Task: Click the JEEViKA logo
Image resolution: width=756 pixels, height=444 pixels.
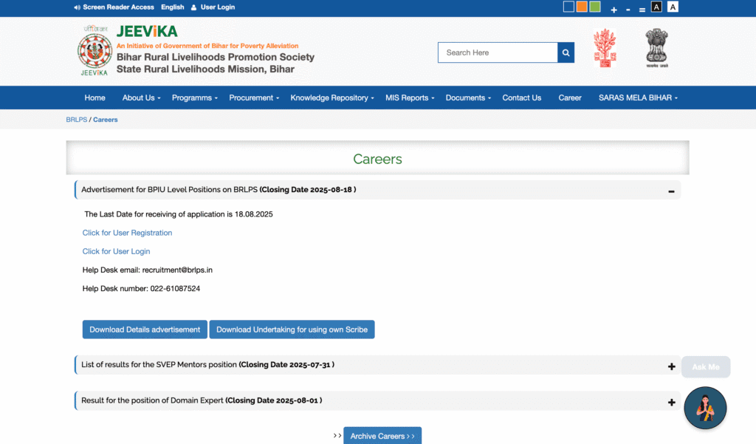Action: coord(93,50)
